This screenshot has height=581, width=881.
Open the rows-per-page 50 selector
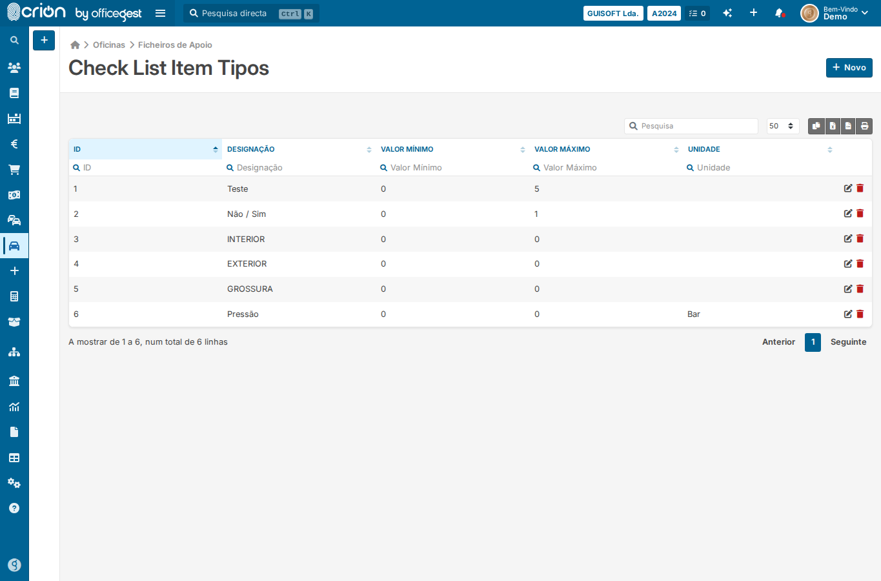[783, 126]
